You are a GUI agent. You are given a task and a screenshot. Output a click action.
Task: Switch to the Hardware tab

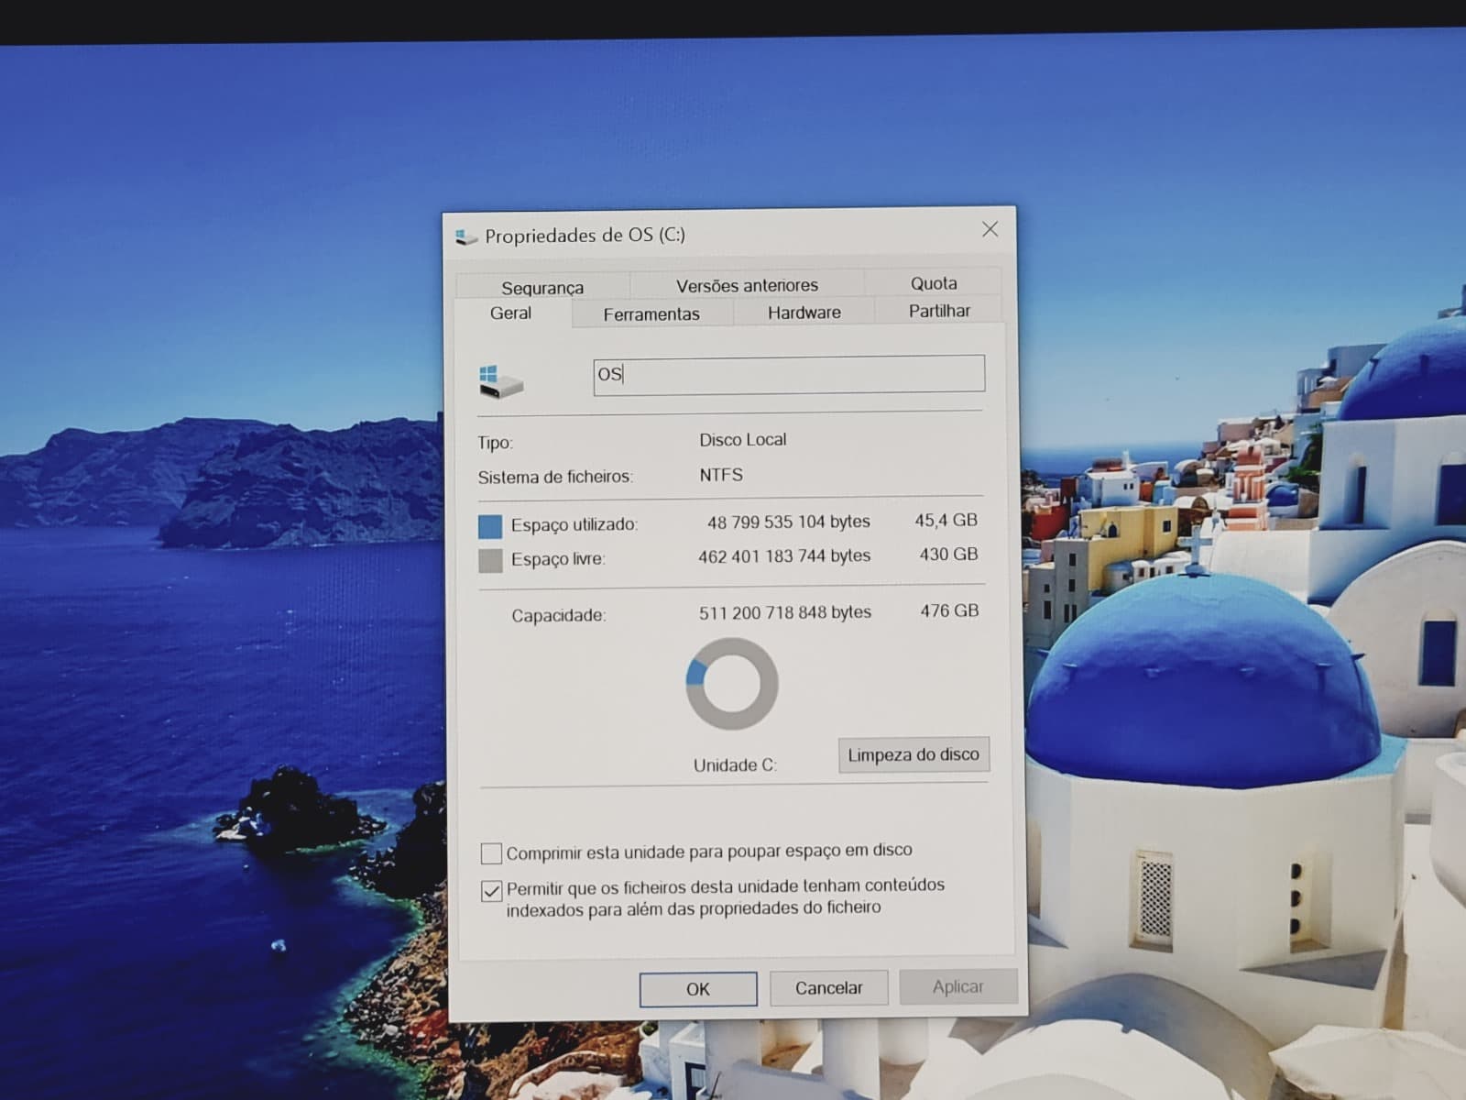point(804,312)
